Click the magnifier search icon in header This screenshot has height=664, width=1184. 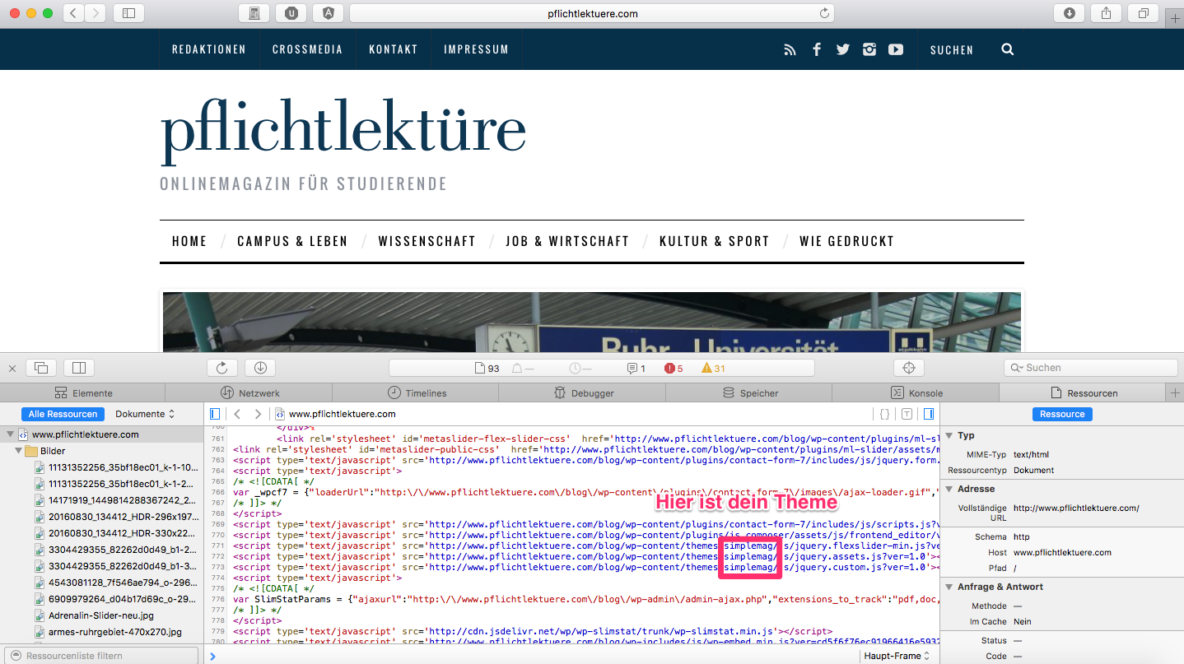pyautogui.click(x=1007, y=49)
